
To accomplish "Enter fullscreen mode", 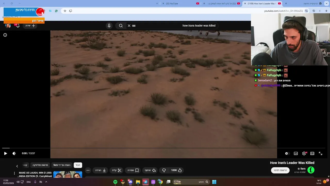I will (x=320, y=153).
